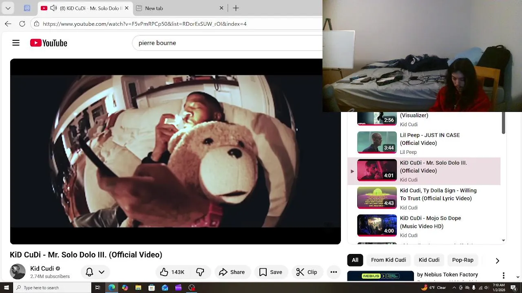522x293 pixels.
Task: Select the Pop-Rap filter chip
Action: pyautogui.click(x=463, y=260)
